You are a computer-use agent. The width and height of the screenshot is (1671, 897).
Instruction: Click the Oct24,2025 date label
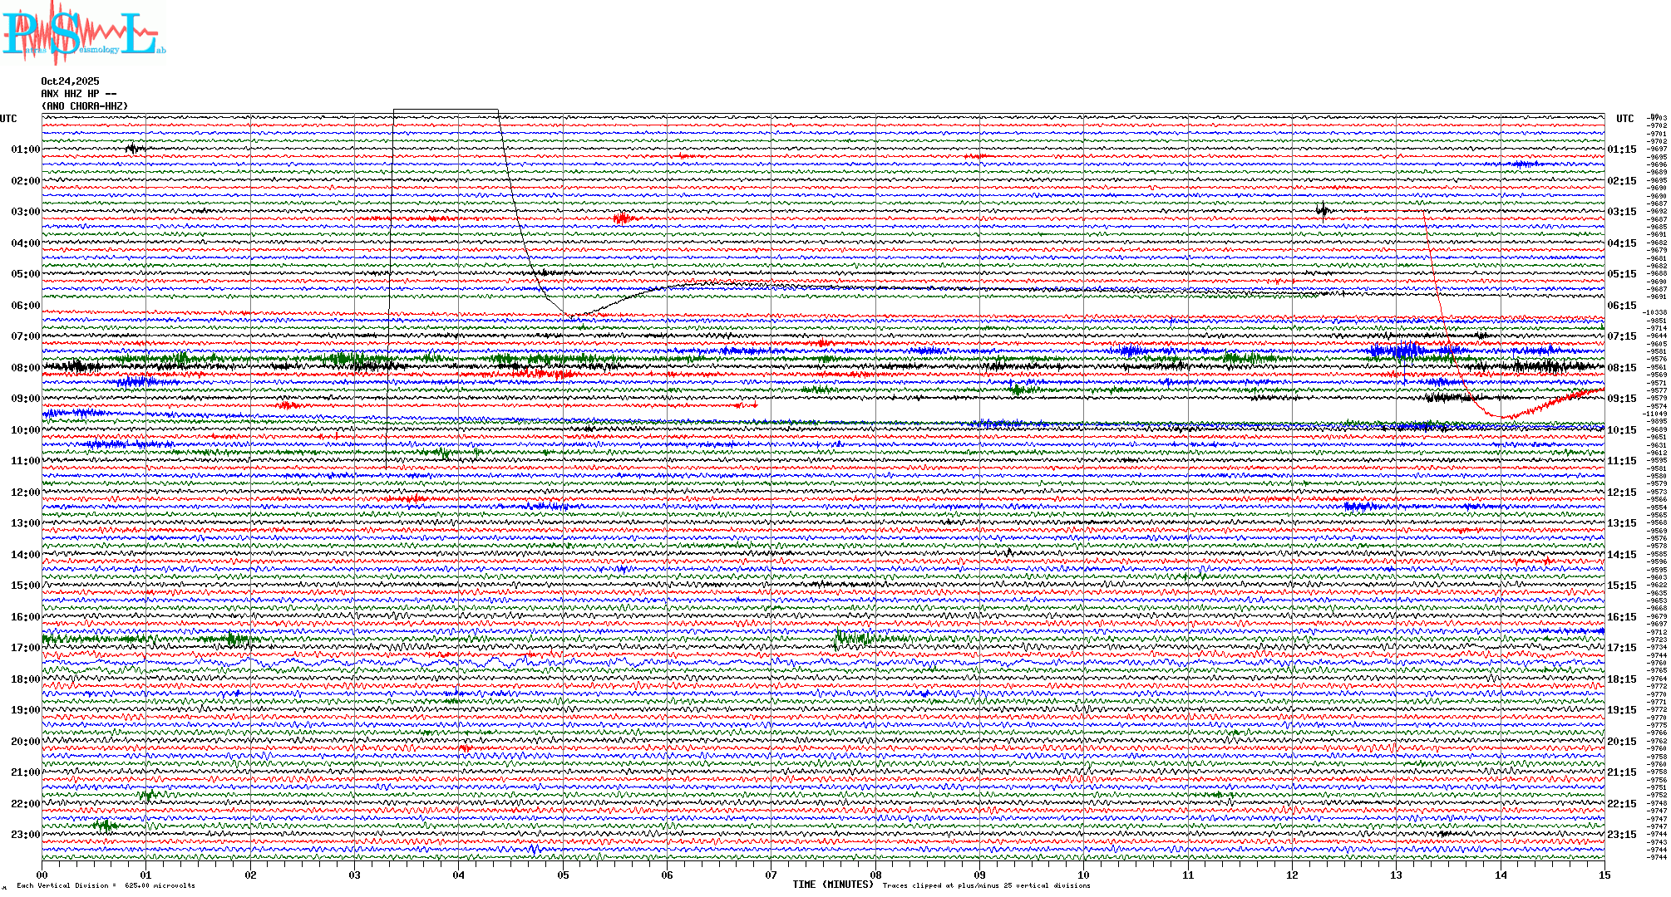point(70,81)
